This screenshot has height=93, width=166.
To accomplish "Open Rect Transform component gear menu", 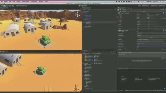I will (x=165, y=13).
